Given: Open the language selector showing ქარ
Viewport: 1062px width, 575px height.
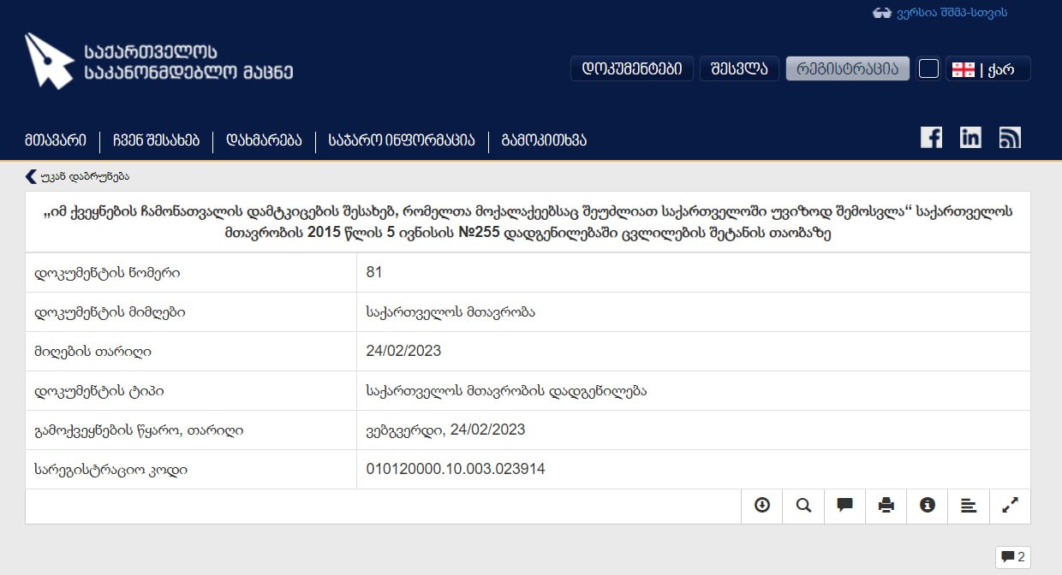Looking at the screenshot, I should coord(987,68).
